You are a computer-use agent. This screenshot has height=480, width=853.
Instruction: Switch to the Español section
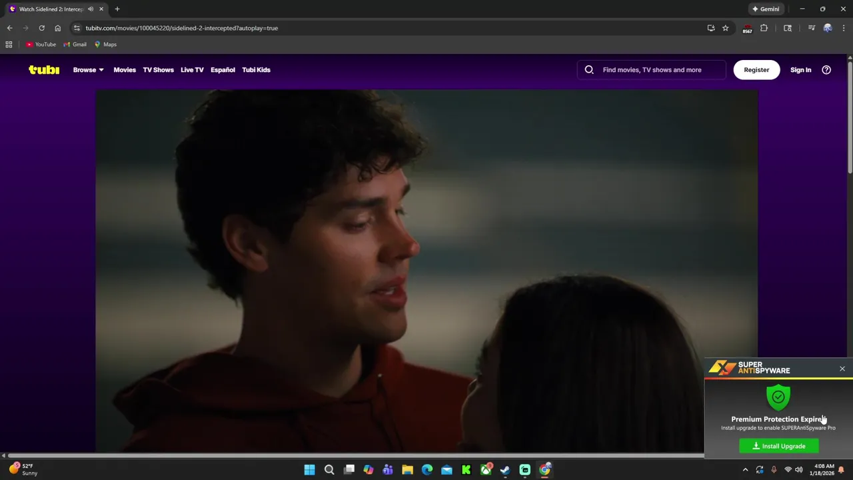pyautogui.click(x=223, y=69)
